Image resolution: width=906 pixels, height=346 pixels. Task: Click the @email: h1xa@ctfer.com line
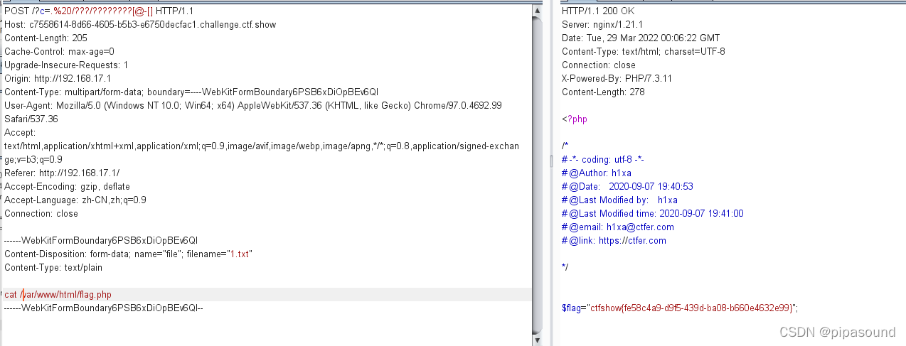pos(618,227)
